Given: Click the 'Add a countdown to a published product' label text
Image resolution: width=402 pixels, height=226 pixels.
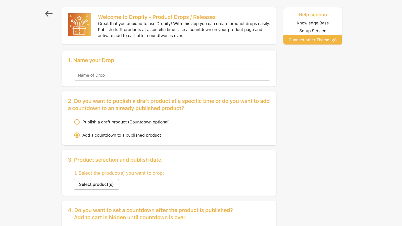Looking at the screenshot, I should point(122,135).
